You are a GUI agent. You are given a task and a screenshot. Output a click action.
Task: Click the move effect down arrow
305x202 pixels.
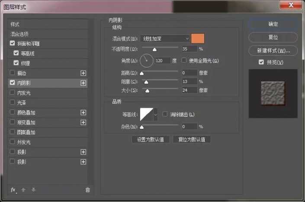(33, 189)
